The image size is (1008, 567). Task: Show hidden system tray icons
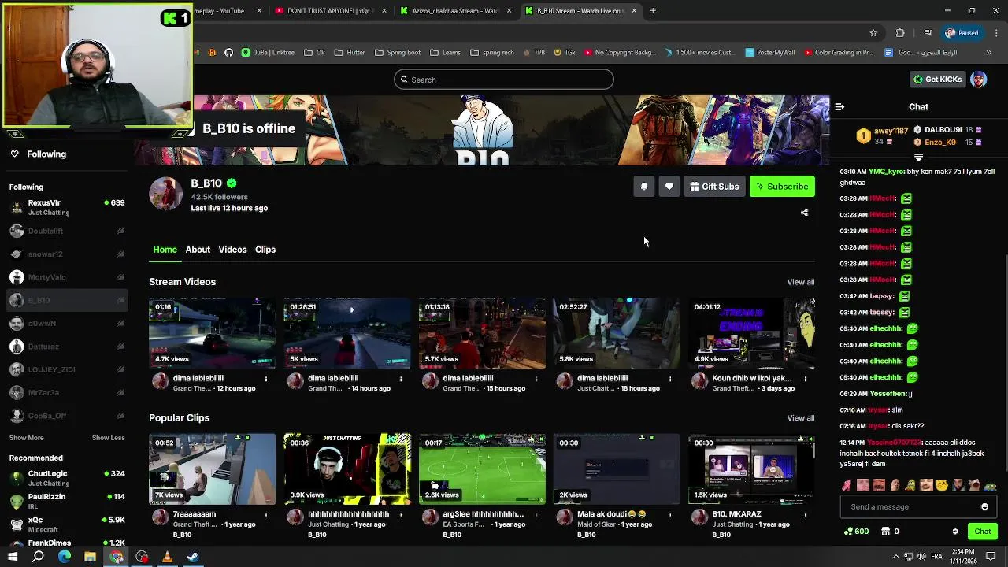pos(895,557)
